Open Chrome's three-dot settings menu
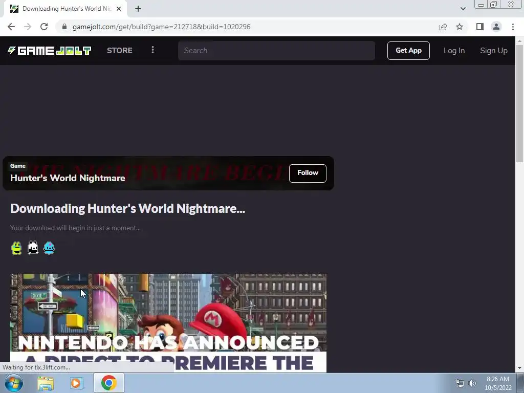The height and width of the screenshot is (393, 524). 513,27
